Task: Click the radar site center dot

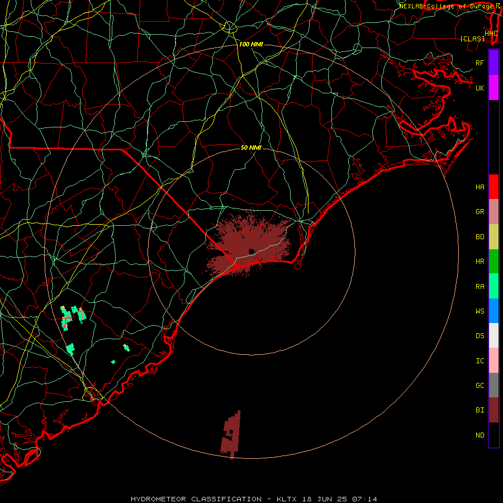Action: click(x=251, y=251)
